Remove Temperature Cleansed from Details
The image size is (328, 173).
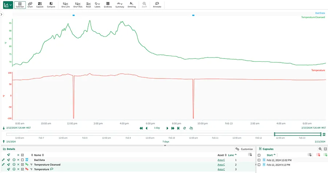(18, 164)
